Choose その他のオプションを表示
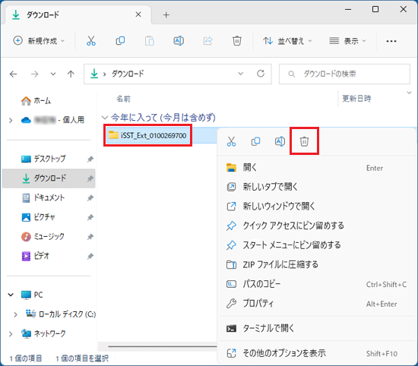 pyautogui.click(x=317, y=353)
